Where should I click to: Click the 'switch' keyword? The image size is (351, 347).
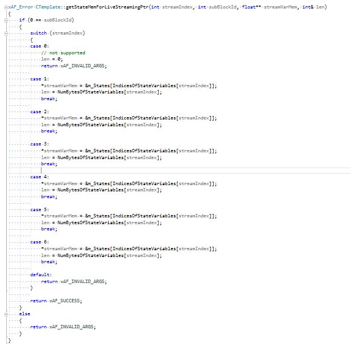[x=39, y=33]
